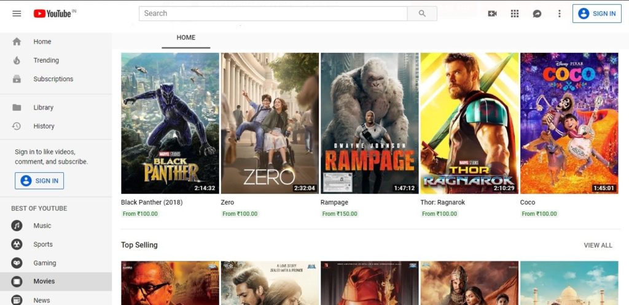The width and height of the screenshot is (629, 305).
Task: Click inside the Search input field
Action: click(x=273, y=14)
